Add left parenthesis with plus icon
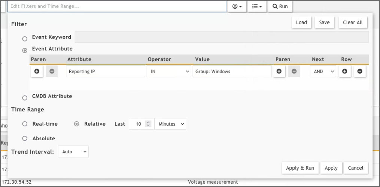 click(x=37, y=71)
